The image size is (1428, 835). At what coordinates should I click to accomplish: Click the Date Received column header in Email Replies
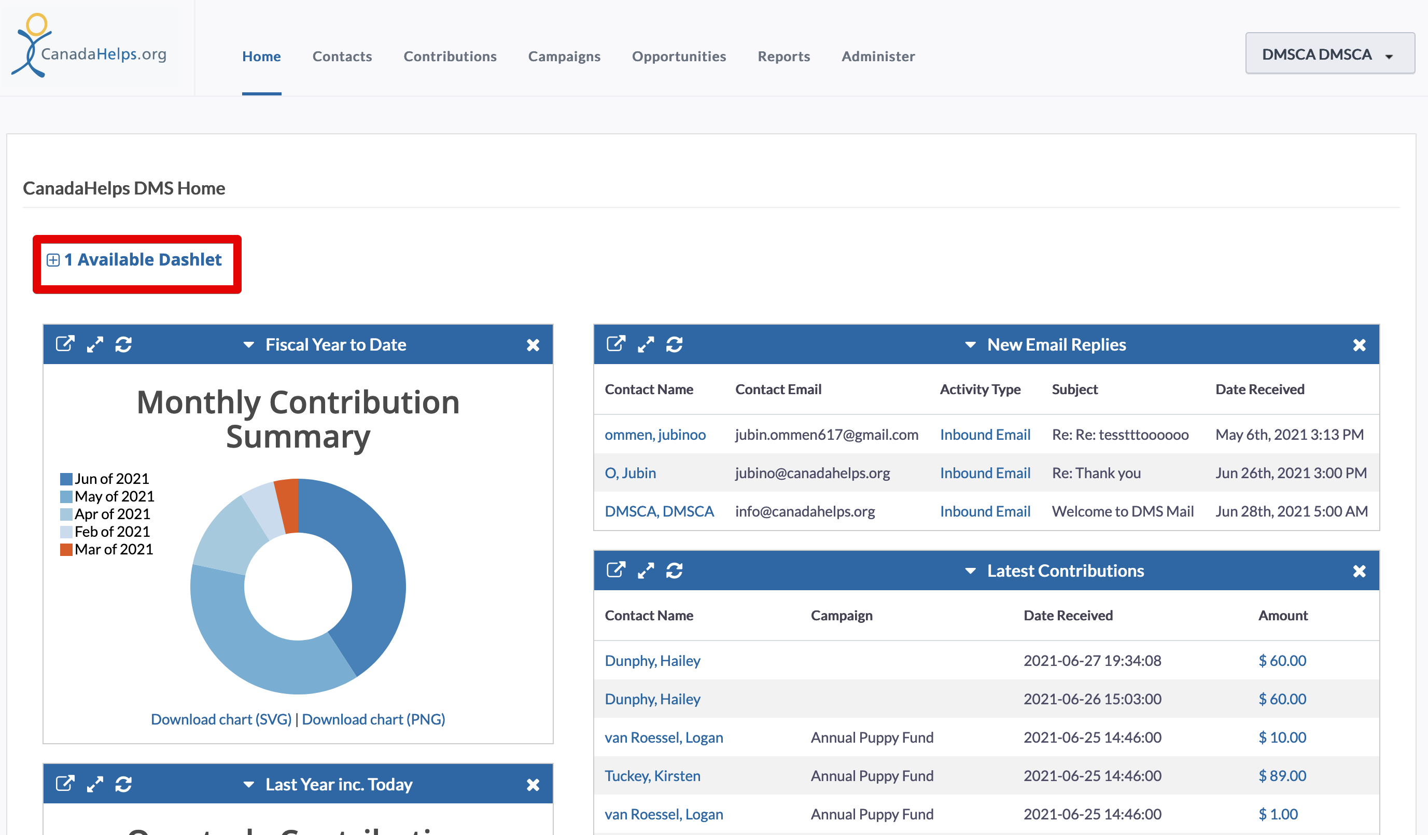pos(1259,389)
